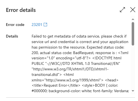Click the details scrollbar thumb
138x101 pixels.
tap(133, 34)
